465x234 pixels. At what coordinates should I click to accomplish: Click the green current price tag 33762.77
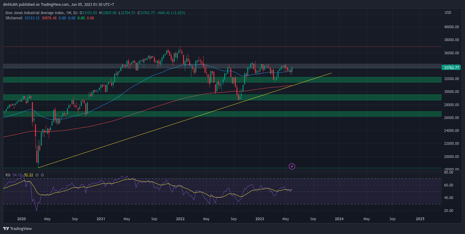(451, 67)
